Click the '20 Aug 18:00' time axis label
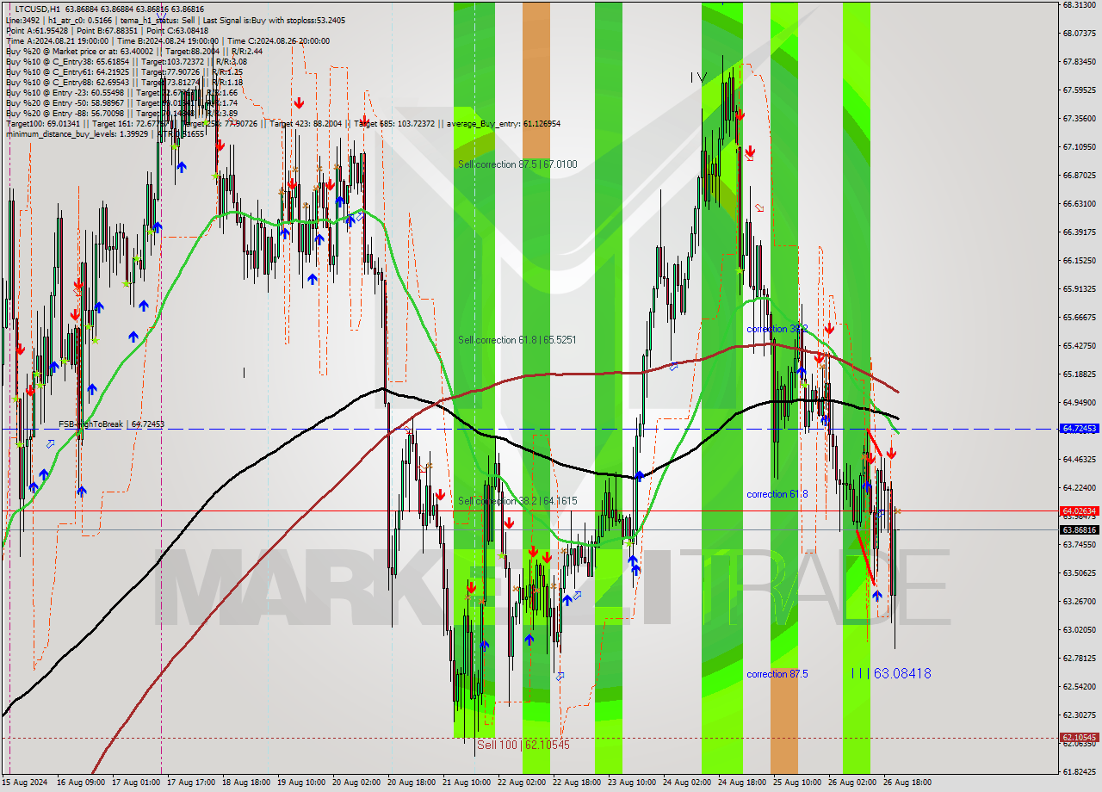Screen dimensions: 1102x792 coord(412,783)
